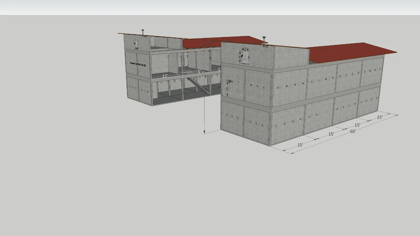420x236 pixels.
Task: Select the window on the right building
Action: click(246, 58)
